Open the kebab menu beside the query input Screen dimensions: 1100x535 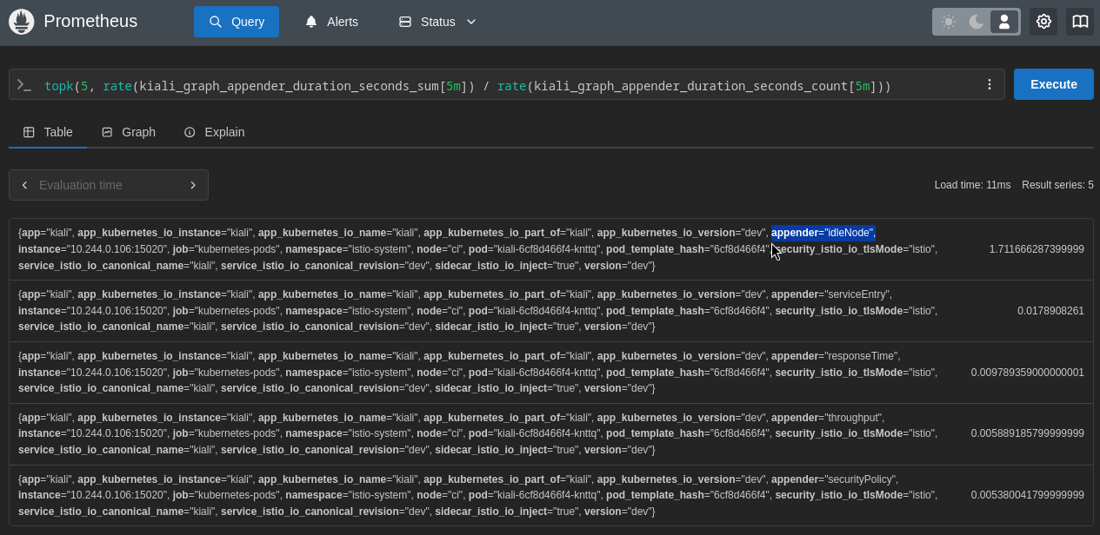point(989,84)
